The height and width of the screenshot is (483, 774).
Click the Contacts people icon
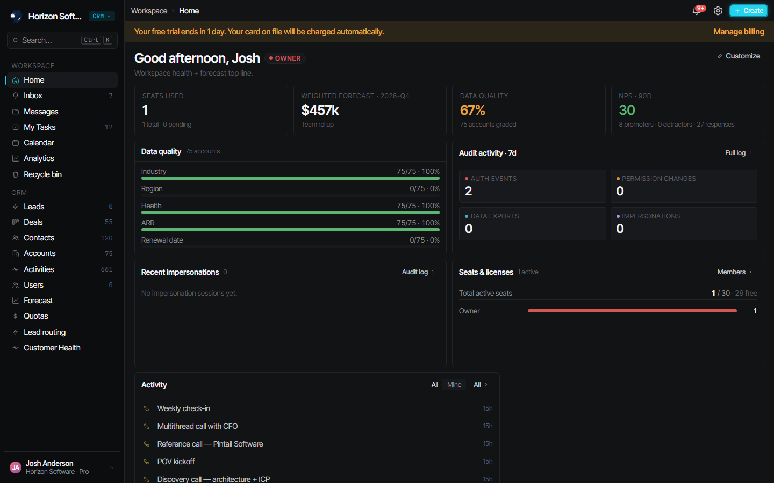pyautogui.click(x=16, y=238)
